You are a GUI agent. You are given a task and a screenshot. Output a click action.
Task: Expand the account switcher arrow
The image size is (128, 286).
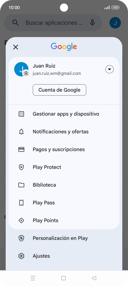[x=109, y=69]
